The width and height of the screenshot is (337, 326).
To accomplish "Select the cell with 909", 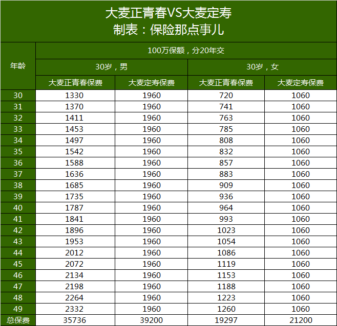I will click(x=226, y=185).
